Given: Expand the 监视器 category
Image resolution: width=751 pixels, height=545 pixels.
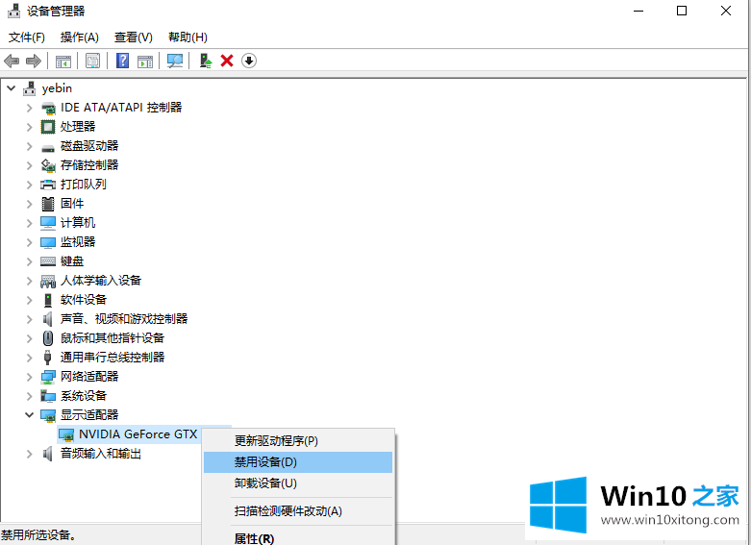Looking at the screenshot, I should tap(30, 242).
